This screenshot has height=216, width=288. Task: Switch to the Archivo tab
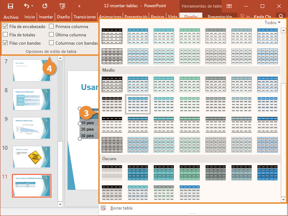(11, 17)
